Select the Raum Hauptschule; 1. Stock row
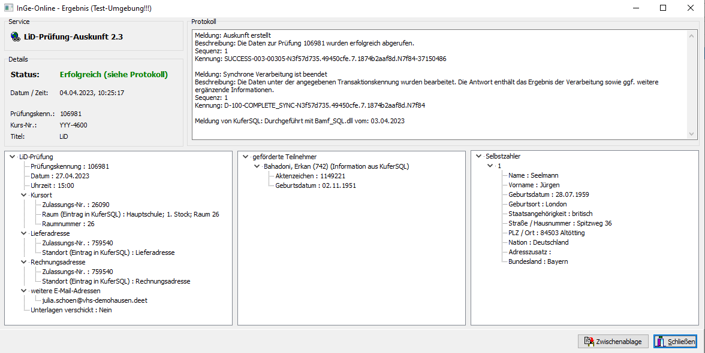The height and width of the screenshot is (353, 705). click(131, 214)
